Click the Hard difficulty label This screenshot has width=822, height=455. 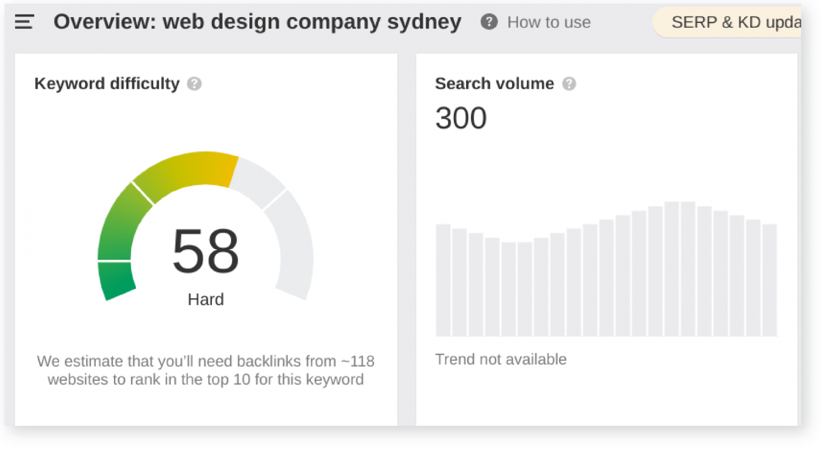(205, 299)
